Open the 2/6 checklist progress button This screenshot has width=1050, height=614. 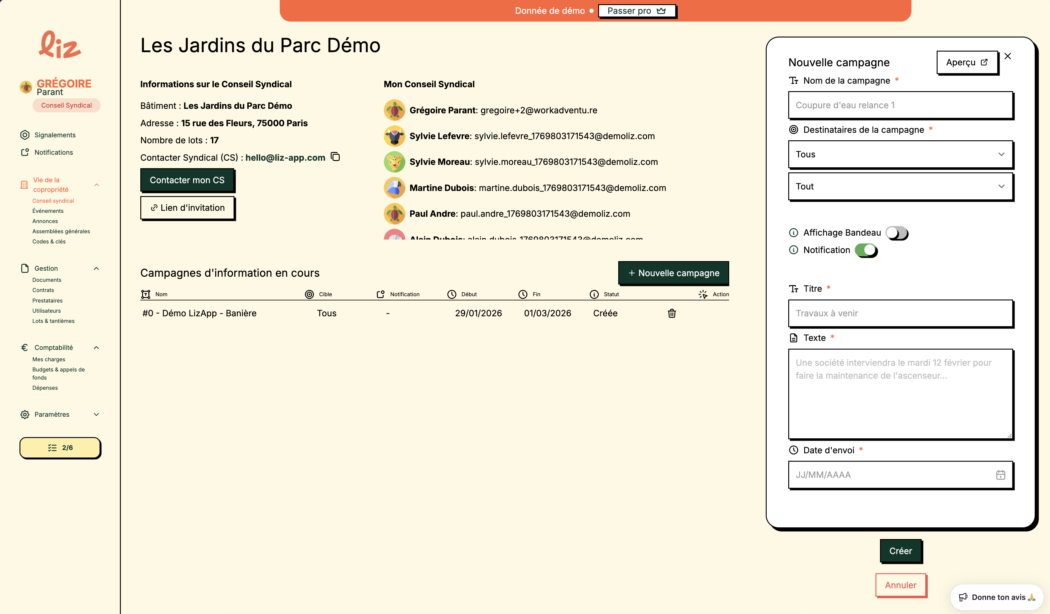coord(60,448)
